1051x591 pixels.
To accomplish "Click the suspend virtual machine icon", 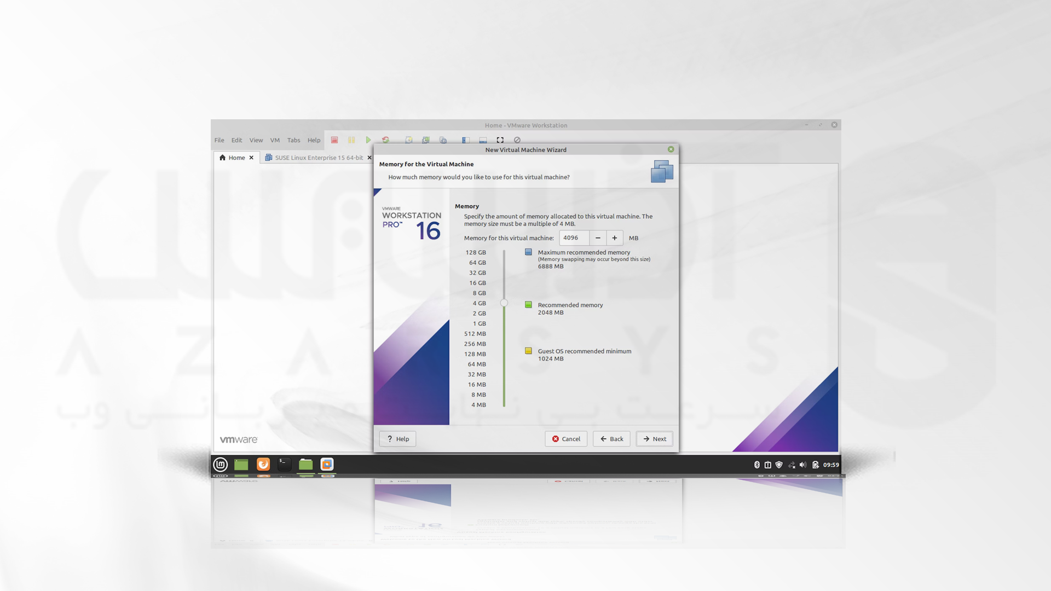I will point(351,140).
